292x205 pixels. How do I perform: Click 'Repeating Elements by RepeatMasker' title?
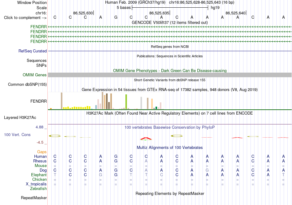(x=170, y=193)
